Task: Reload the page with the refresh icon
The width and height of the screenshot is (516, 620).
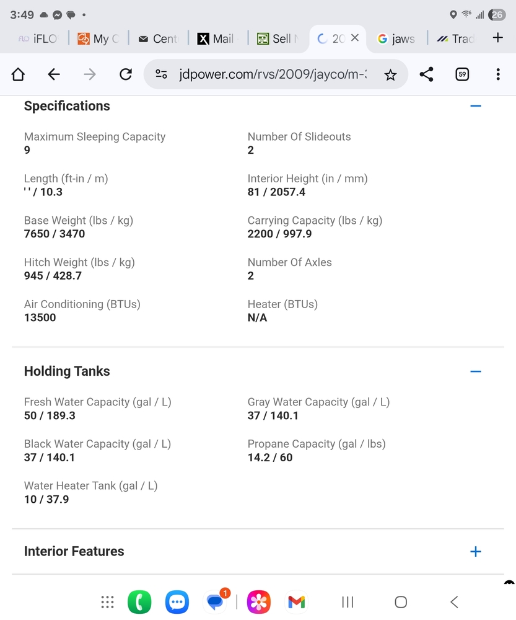Action: click(x=126, y=74)
